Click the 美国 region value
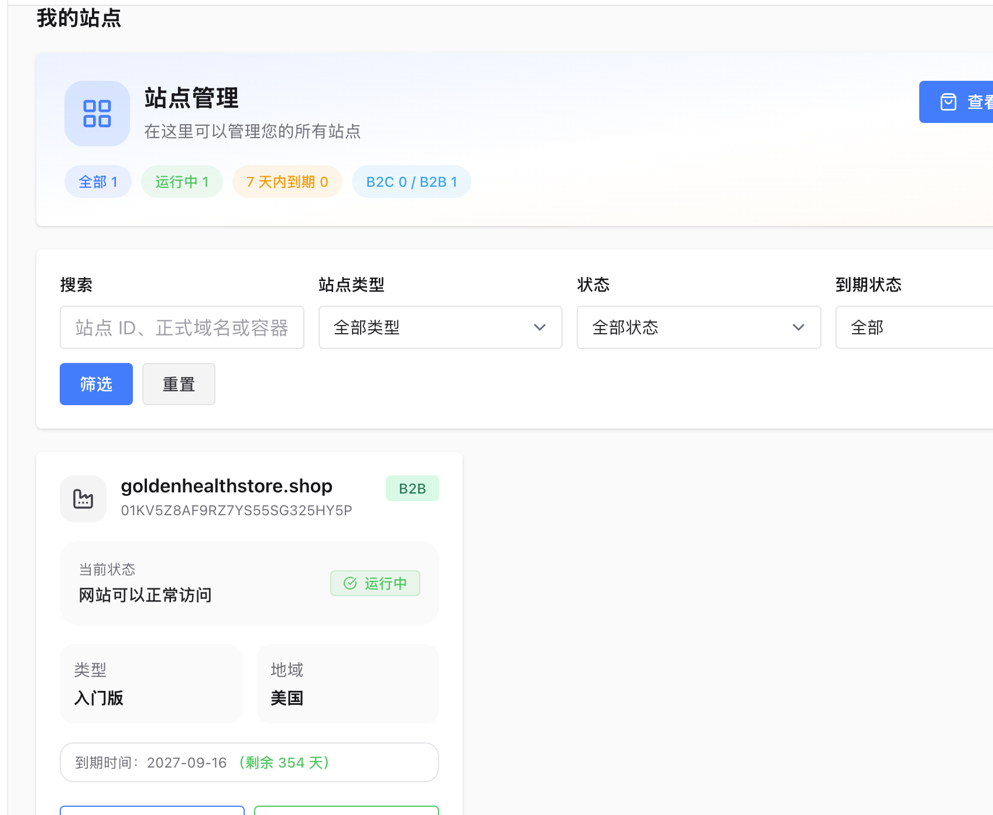The image size is (993, 815). (x=287, y=698)
